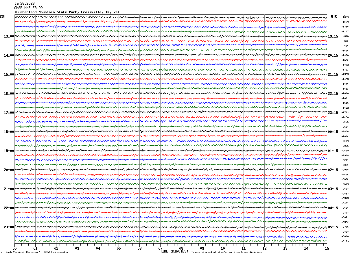Click the UTC timezone label
Viewport: 350px width, 256px height.
pyautogui.click(x=334, y=16)
